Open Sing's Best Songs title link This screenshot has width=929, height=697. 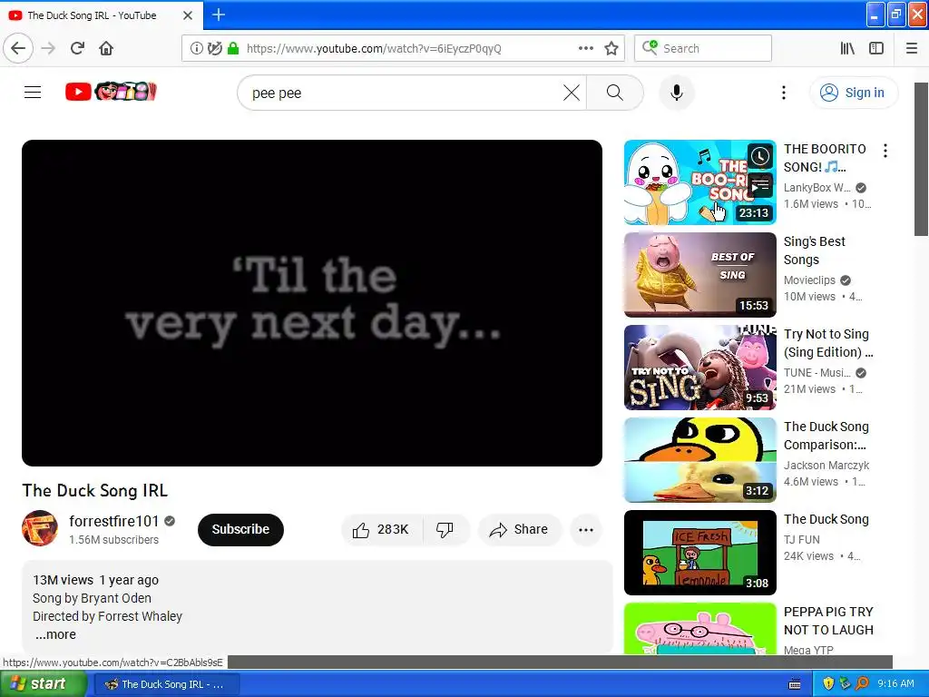(x=814, y=250)
